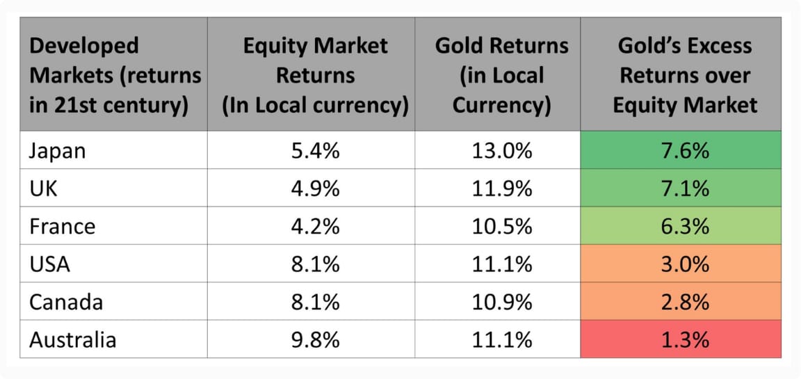Select the green 7.1% excess cell
The height and width of the screenshot is (379, 801).
pyautogui.click(x=681, y=188)
